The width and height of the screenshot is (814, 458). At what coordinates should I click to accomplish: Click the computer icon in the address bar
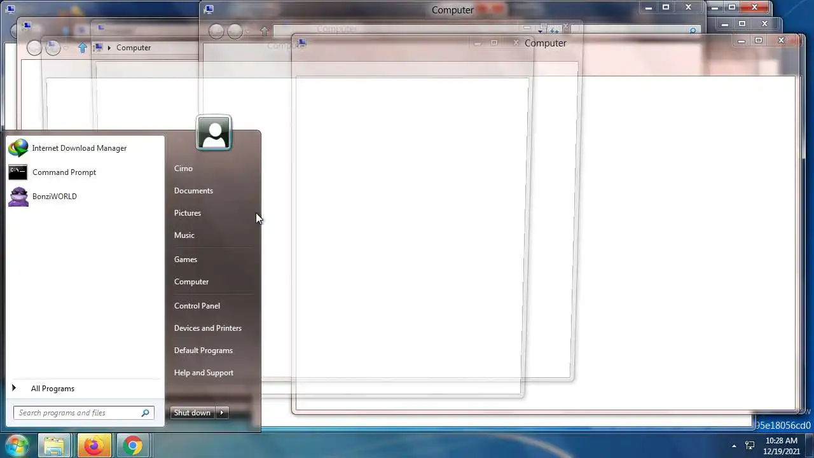[x=99, y=48]
